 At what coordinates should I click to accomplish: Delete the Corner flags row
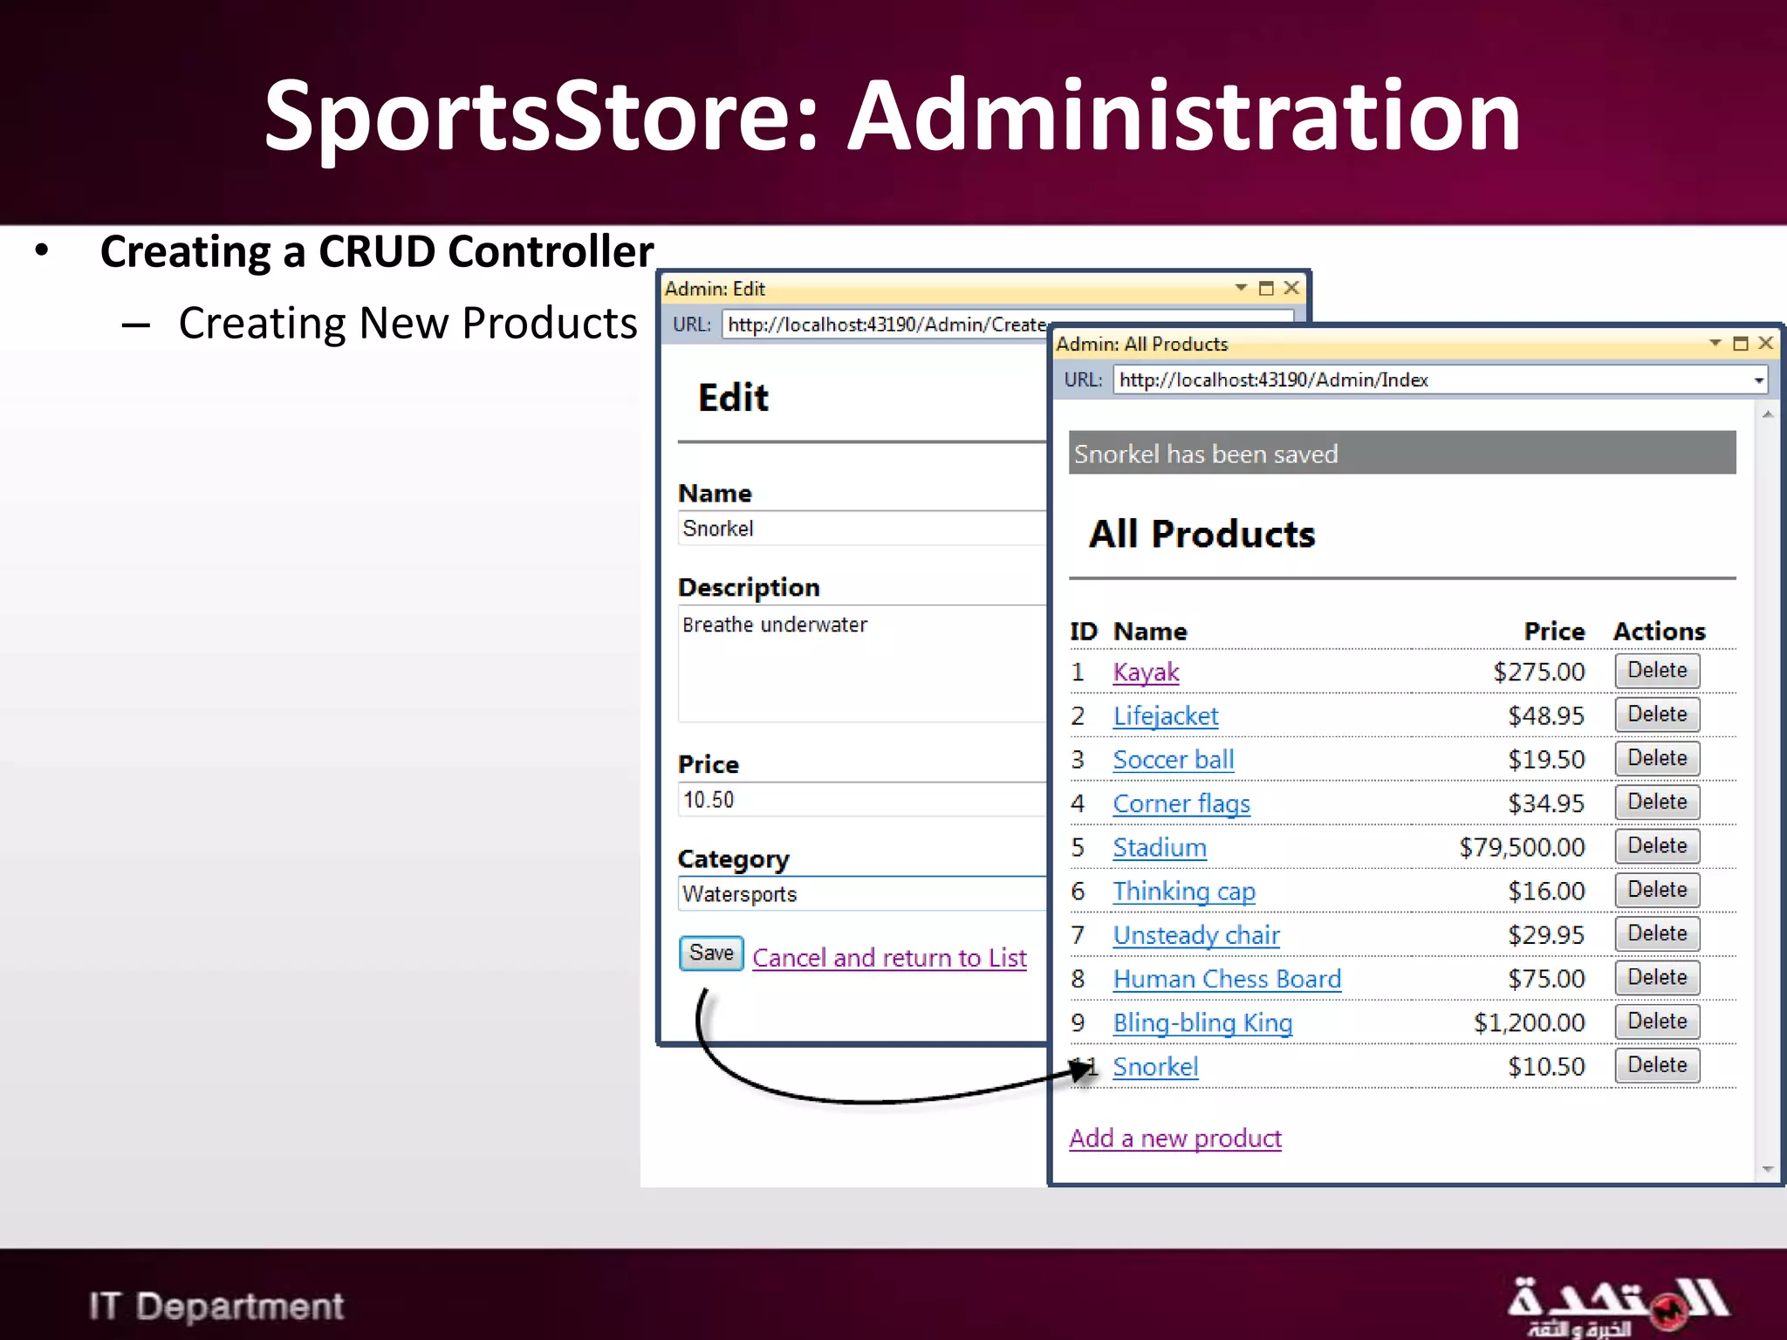(1657, 802)
